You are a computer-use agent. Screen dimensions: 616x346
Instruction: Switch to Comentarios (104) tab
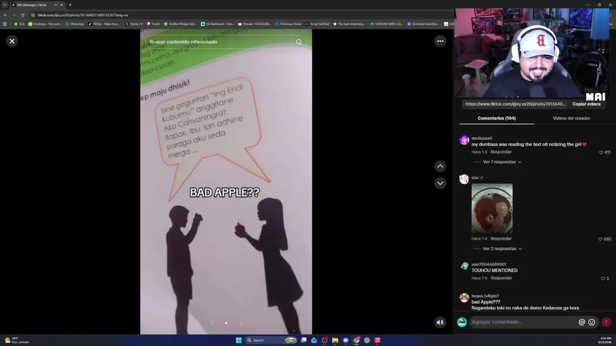[497, 118]
